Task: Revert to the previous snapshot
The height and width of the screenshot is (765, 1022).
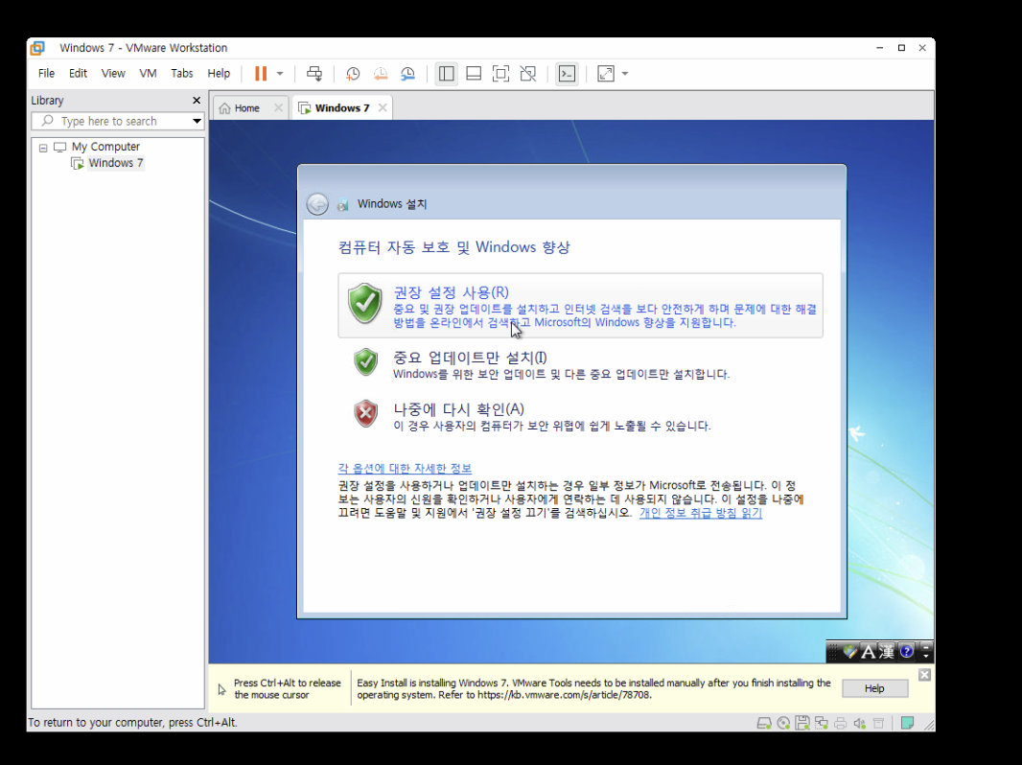Action: (x=381, y=74)
